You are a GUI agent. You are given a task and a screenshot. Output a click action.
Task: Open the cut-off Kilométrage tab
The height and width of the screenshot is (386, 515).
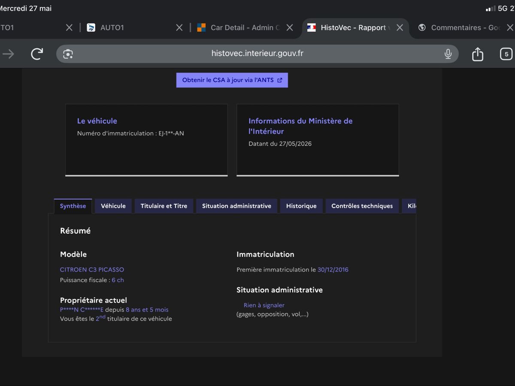[x=409, y=206]
